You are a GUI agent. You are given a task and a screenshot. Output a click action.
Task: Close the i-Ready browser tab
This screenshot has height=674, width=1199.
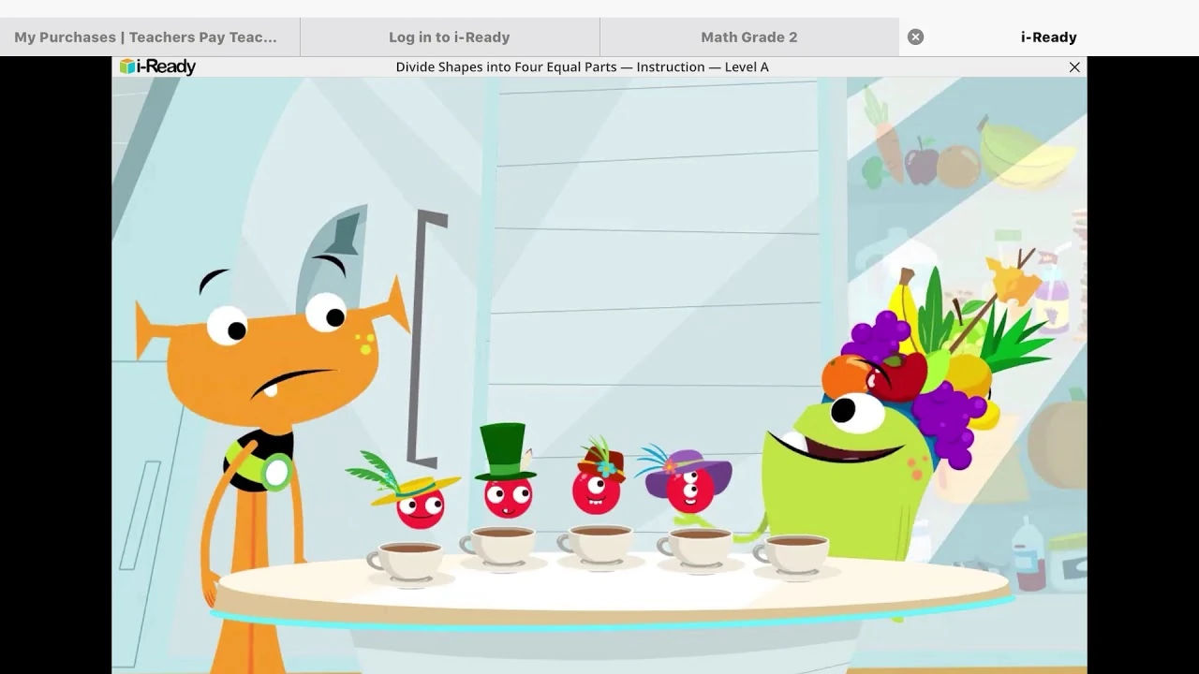click(915, 37)
